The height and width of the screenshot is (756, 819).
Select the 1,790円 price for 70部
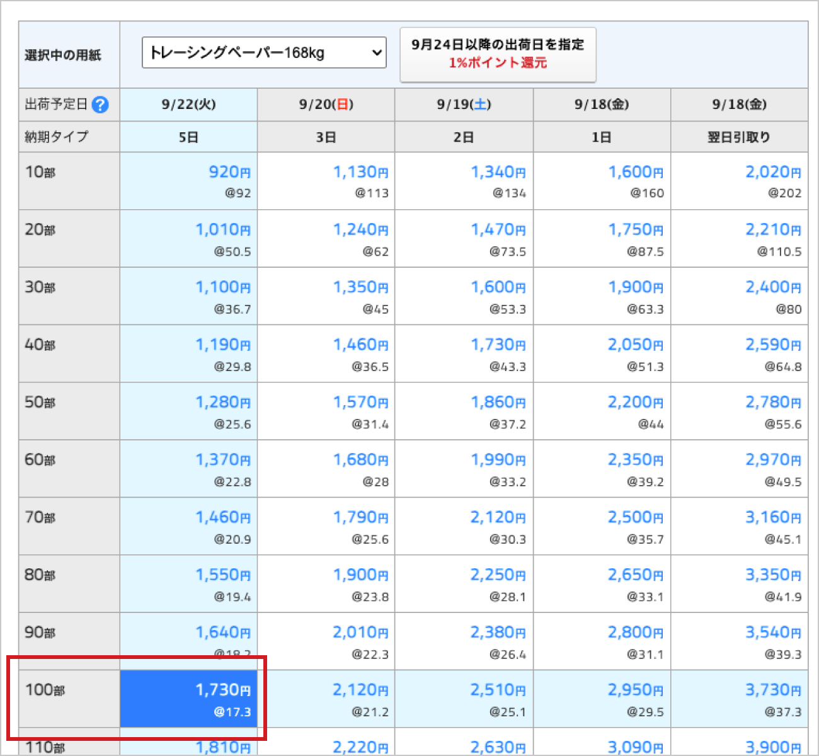click(x=326, y=526)
